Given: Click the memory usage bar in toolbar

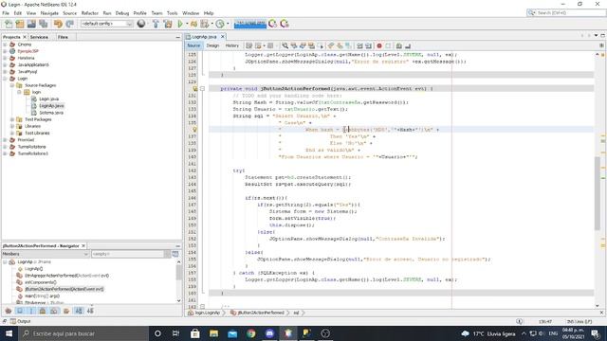Looking at the screenshot, I should (x=250, y=24).
